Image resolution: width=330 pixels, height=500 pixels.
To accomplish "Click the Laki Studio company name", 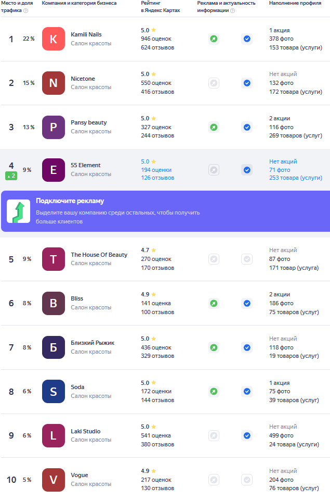I will point(86,431).
